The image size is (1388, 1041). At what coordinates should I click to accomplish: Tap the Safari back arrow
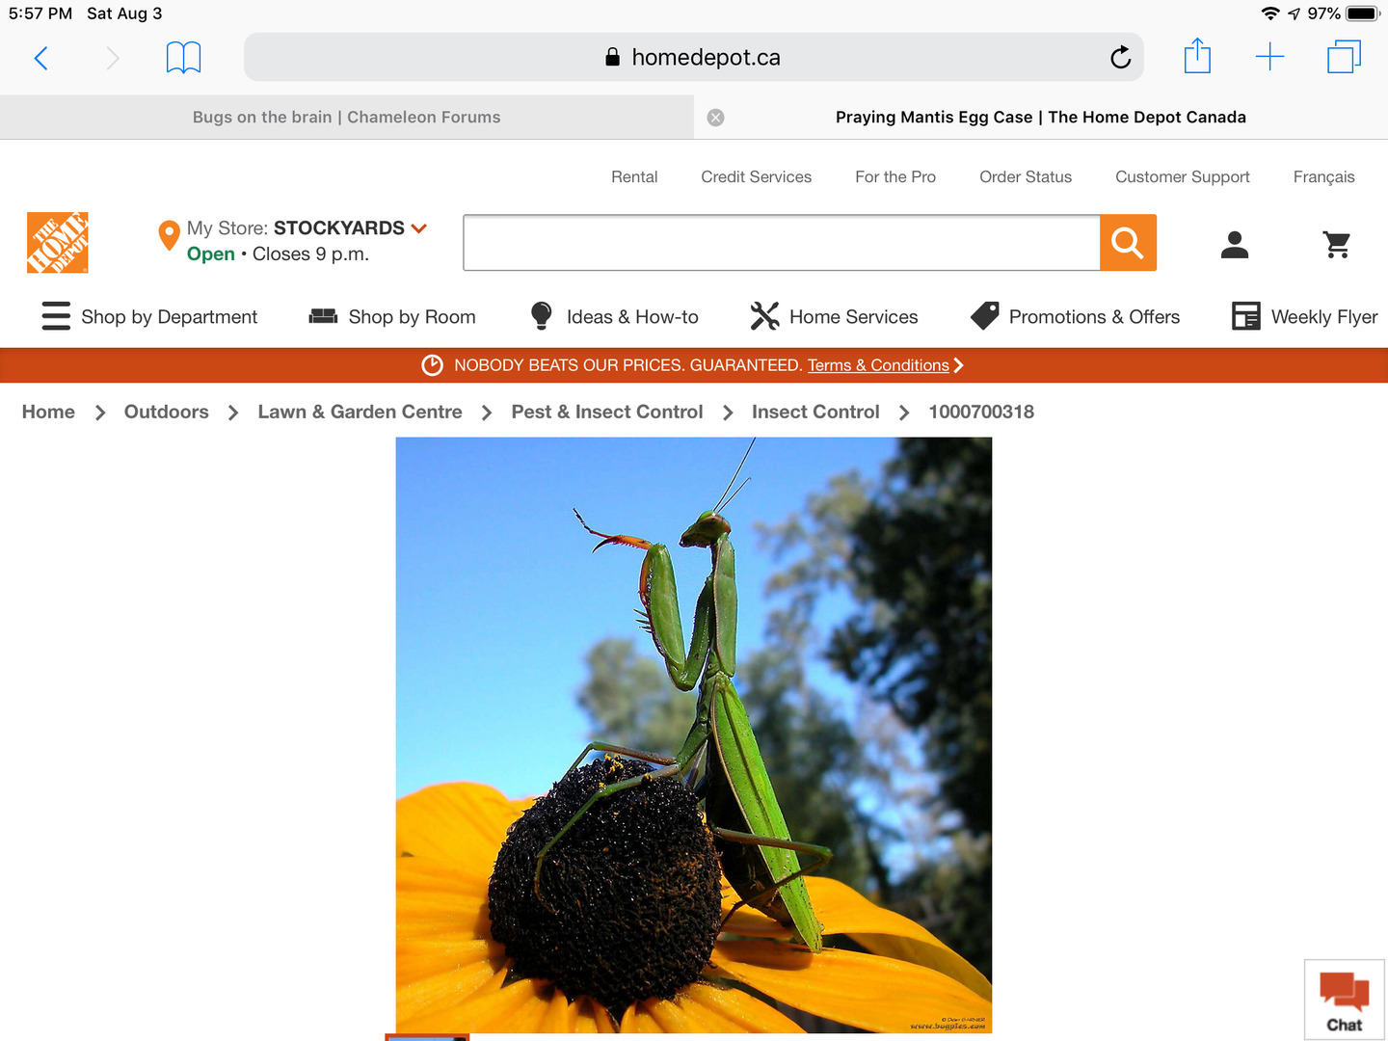[x=40, y=58]
